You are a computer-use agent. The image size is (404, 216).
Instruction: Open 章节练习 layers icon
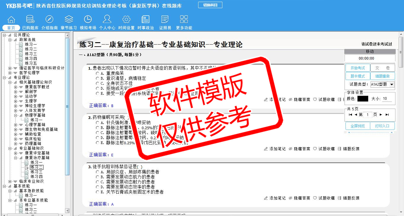[69, 20]
